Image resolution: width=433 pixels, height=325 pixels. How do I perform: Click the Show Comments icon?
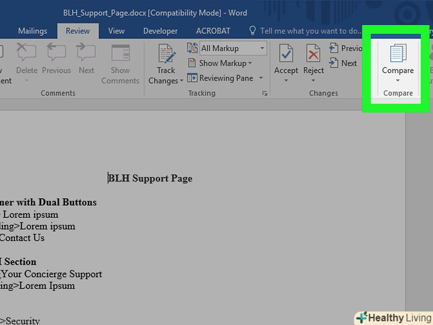(120, 55)
